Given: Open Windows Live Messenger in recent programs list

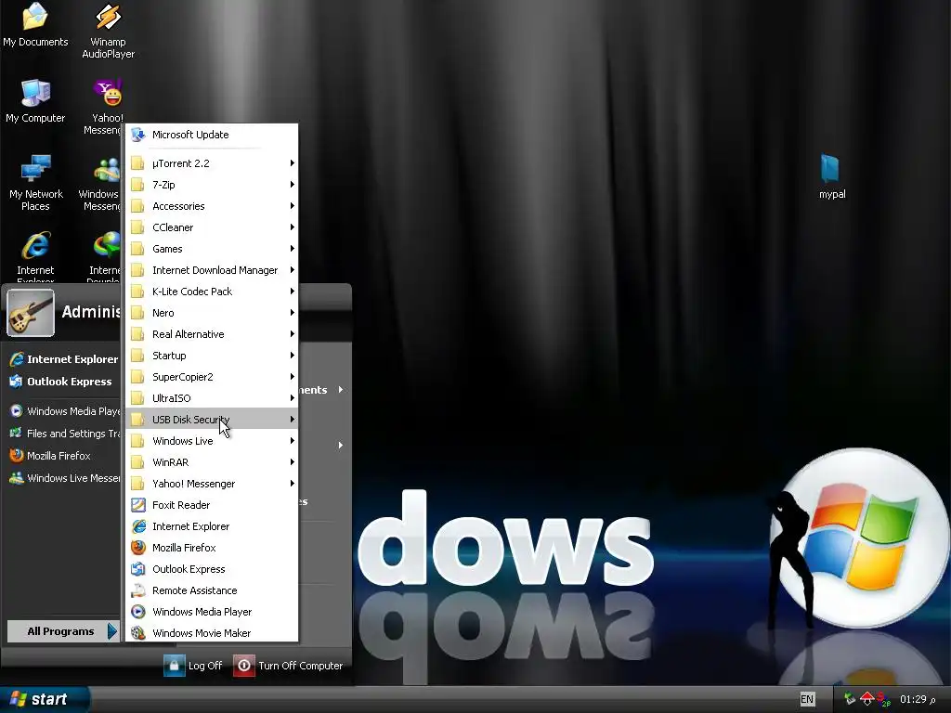Looking at the screenshot, I should [65, 478].
